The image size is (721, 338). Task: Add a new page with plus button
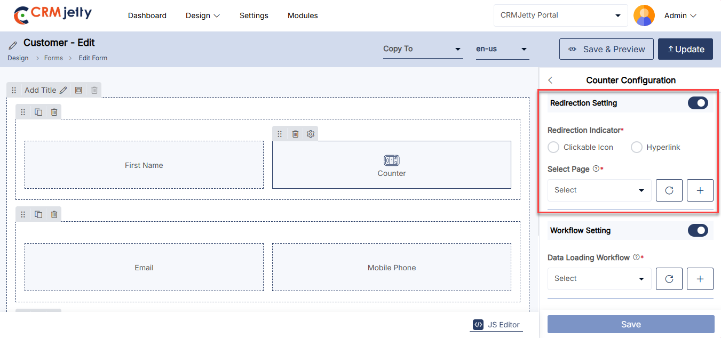tap(700, 190)
